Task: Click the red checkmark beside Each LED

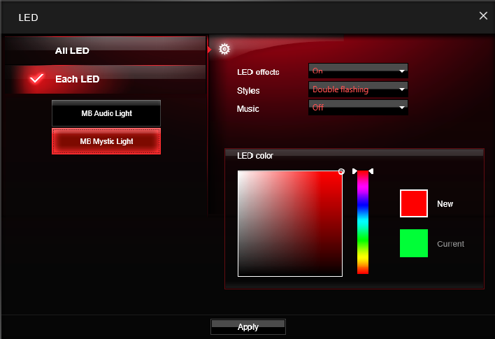Action: [37, 79]
